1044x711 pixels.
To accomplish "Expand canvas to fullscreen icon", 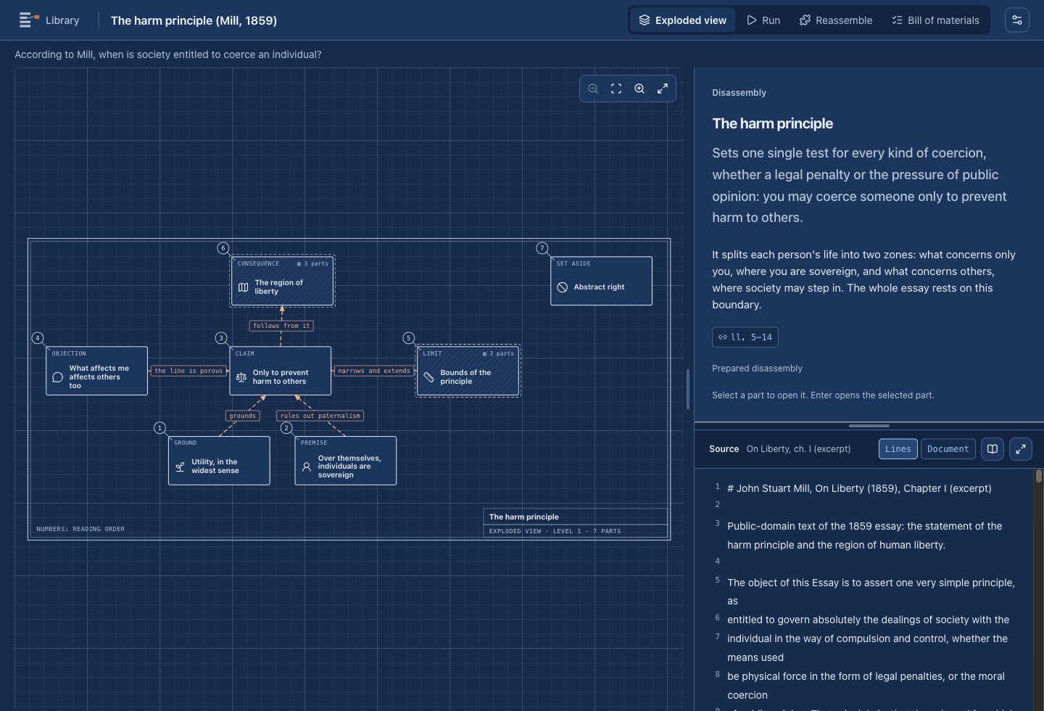I will (x=663, y=89).
